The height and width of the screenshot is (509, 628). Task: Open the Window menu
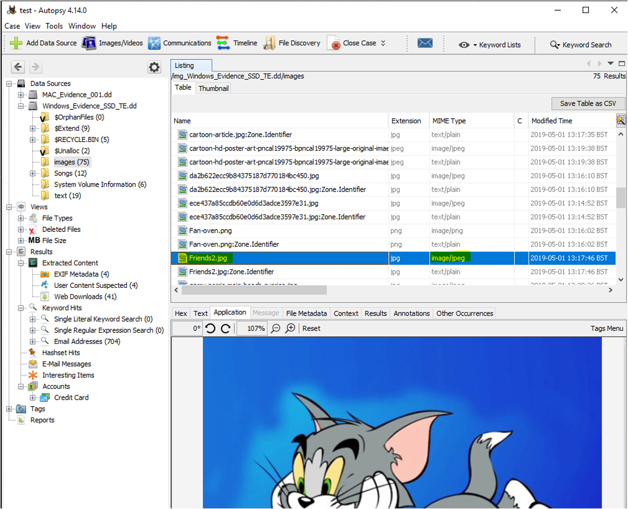tap(82, 26)
